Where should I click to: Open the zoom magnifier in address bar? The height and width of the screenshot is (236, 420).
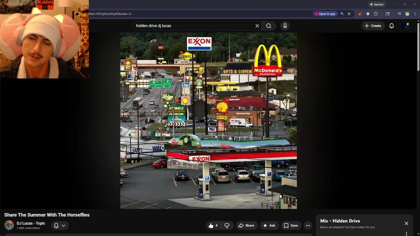[x=342, y=14]
